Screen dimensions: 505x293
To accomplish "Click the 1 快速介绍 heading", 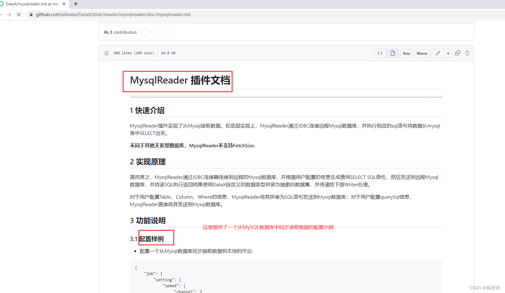I will [x=147, y=110].
